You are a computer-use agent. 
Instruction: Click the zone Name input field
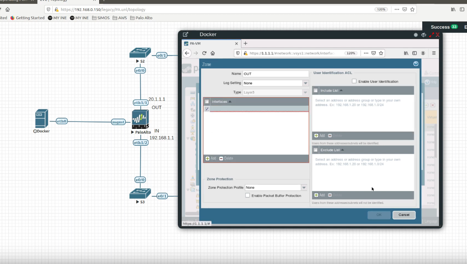tap(275, 74)
